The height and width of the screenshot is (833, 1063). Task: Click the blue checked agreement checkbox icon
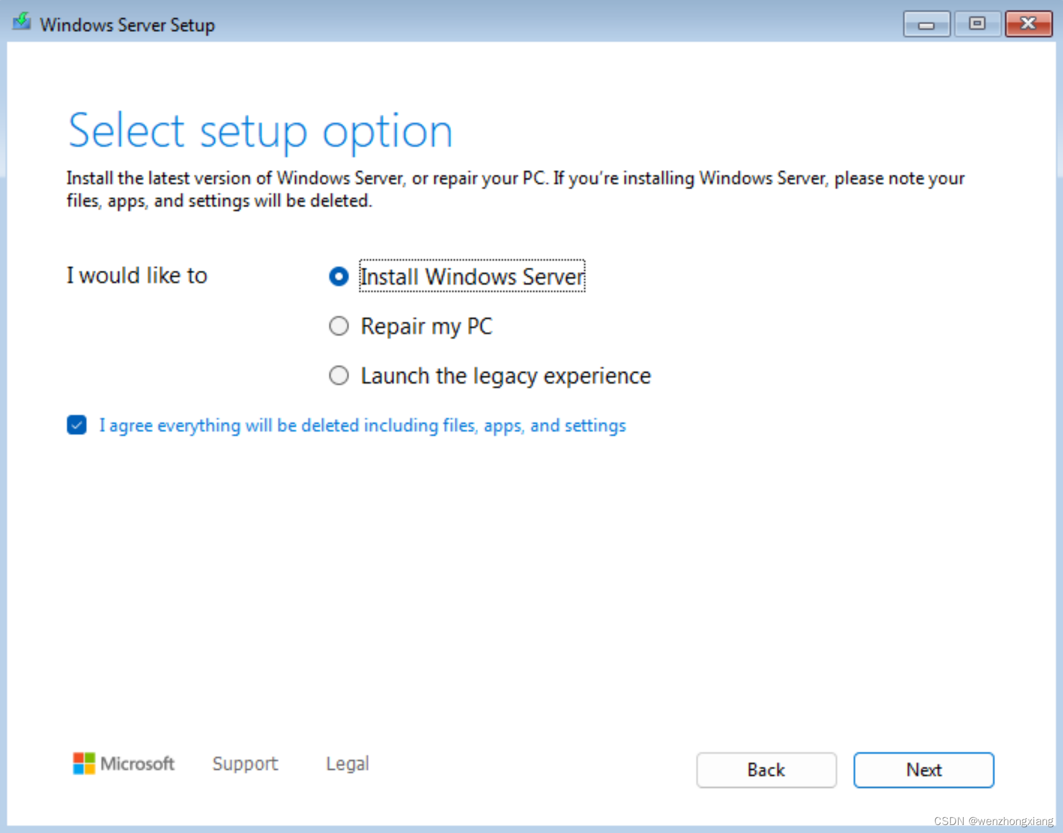pos(76,425)
